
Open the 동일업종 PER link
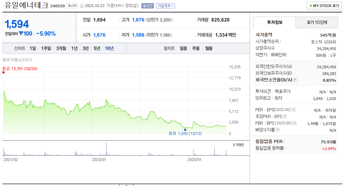pyautogui.click(x=269, y=142)
